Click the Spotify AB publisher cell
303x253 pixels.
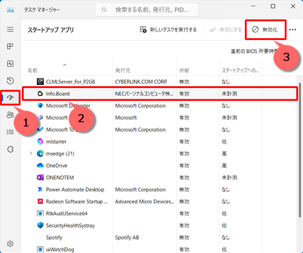pos(127,237)
